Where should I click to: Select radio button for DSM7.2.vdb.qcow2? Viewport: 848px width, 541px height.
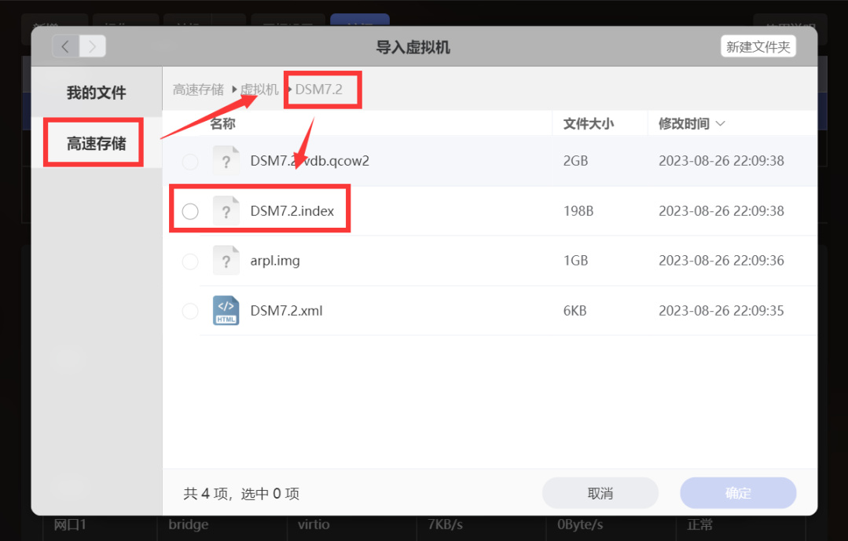pos(190,161)
